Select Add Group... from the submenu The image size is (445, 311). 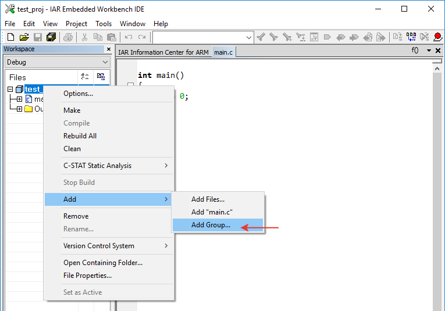tap(211, 225)
